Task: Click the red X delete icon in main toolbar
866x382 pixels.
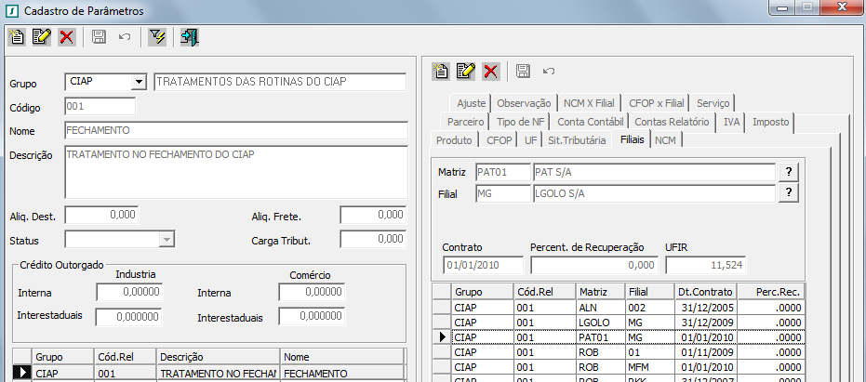Action: point(66,37)
